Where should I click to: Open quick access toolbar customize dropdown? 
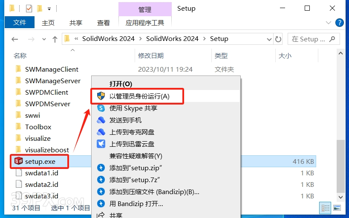click(x=49, y=9)
